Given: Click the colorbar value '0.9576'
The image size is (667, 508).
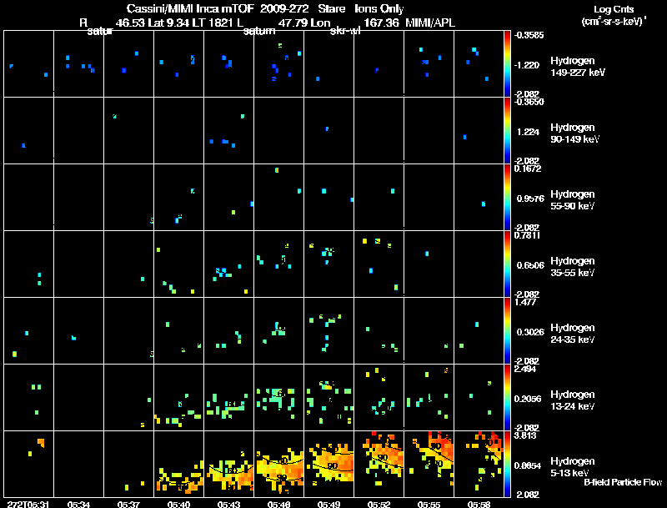Looking at the screenshot, I should coord(530,199).
